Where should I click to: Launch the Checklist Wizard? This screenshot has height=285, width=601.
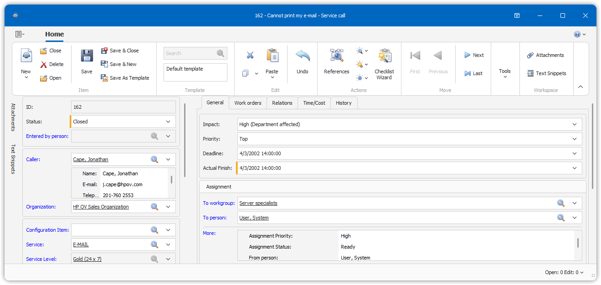[384, 56]
